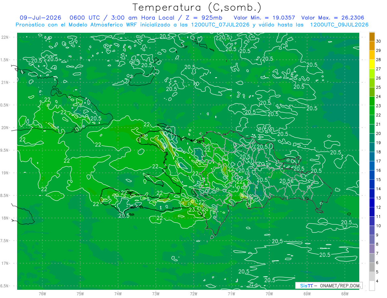
Task: Click the "22N" latitude axis label
Action: point(5,37)
